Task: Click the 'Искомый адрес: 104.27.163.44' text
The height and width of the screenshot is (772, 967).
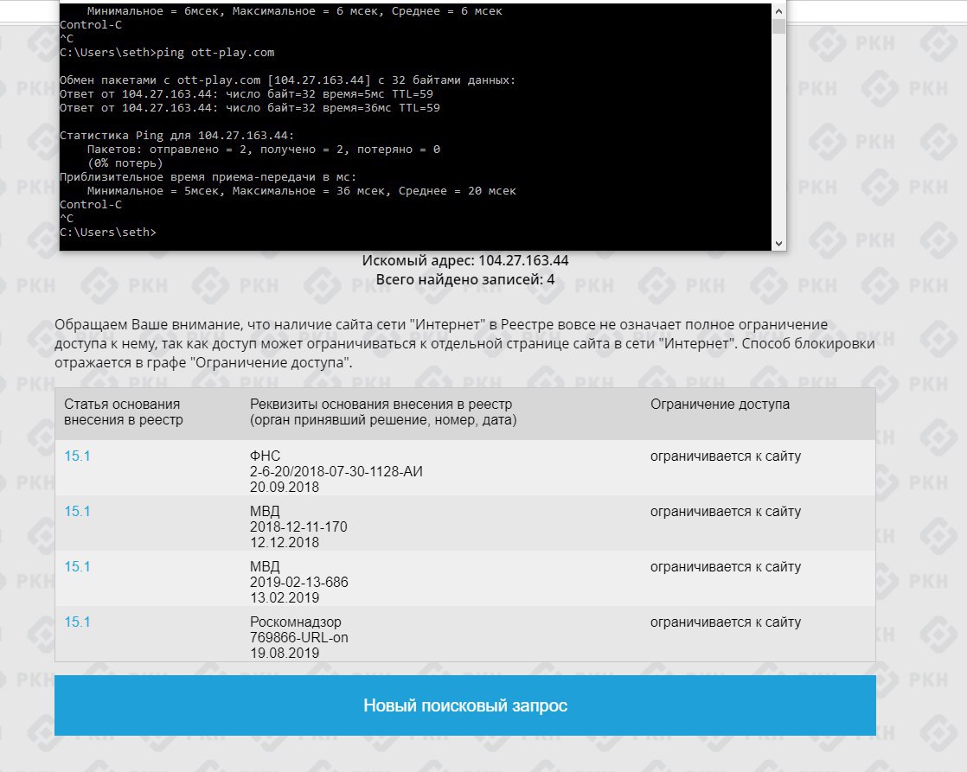Action: click(x=465, y=260)
